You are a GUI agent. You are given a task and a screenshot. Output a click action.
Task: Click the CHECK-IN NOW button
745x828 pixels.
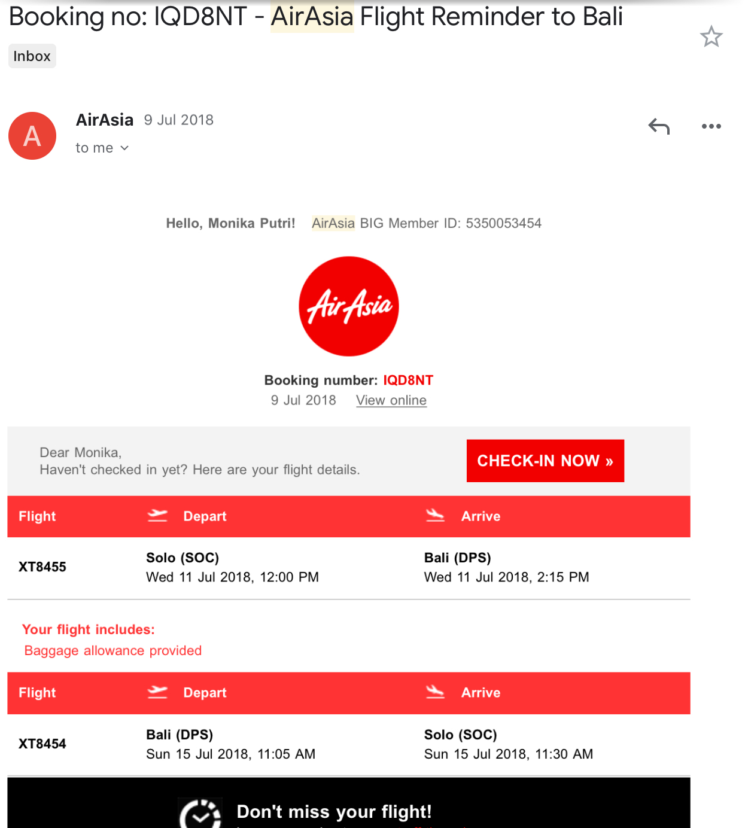point(545,461)
